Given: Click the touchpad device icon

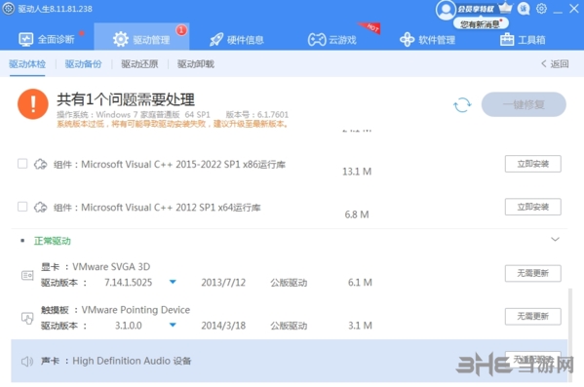Looking at the screenshot, I should pyautogui.click(x=27, y=318).
